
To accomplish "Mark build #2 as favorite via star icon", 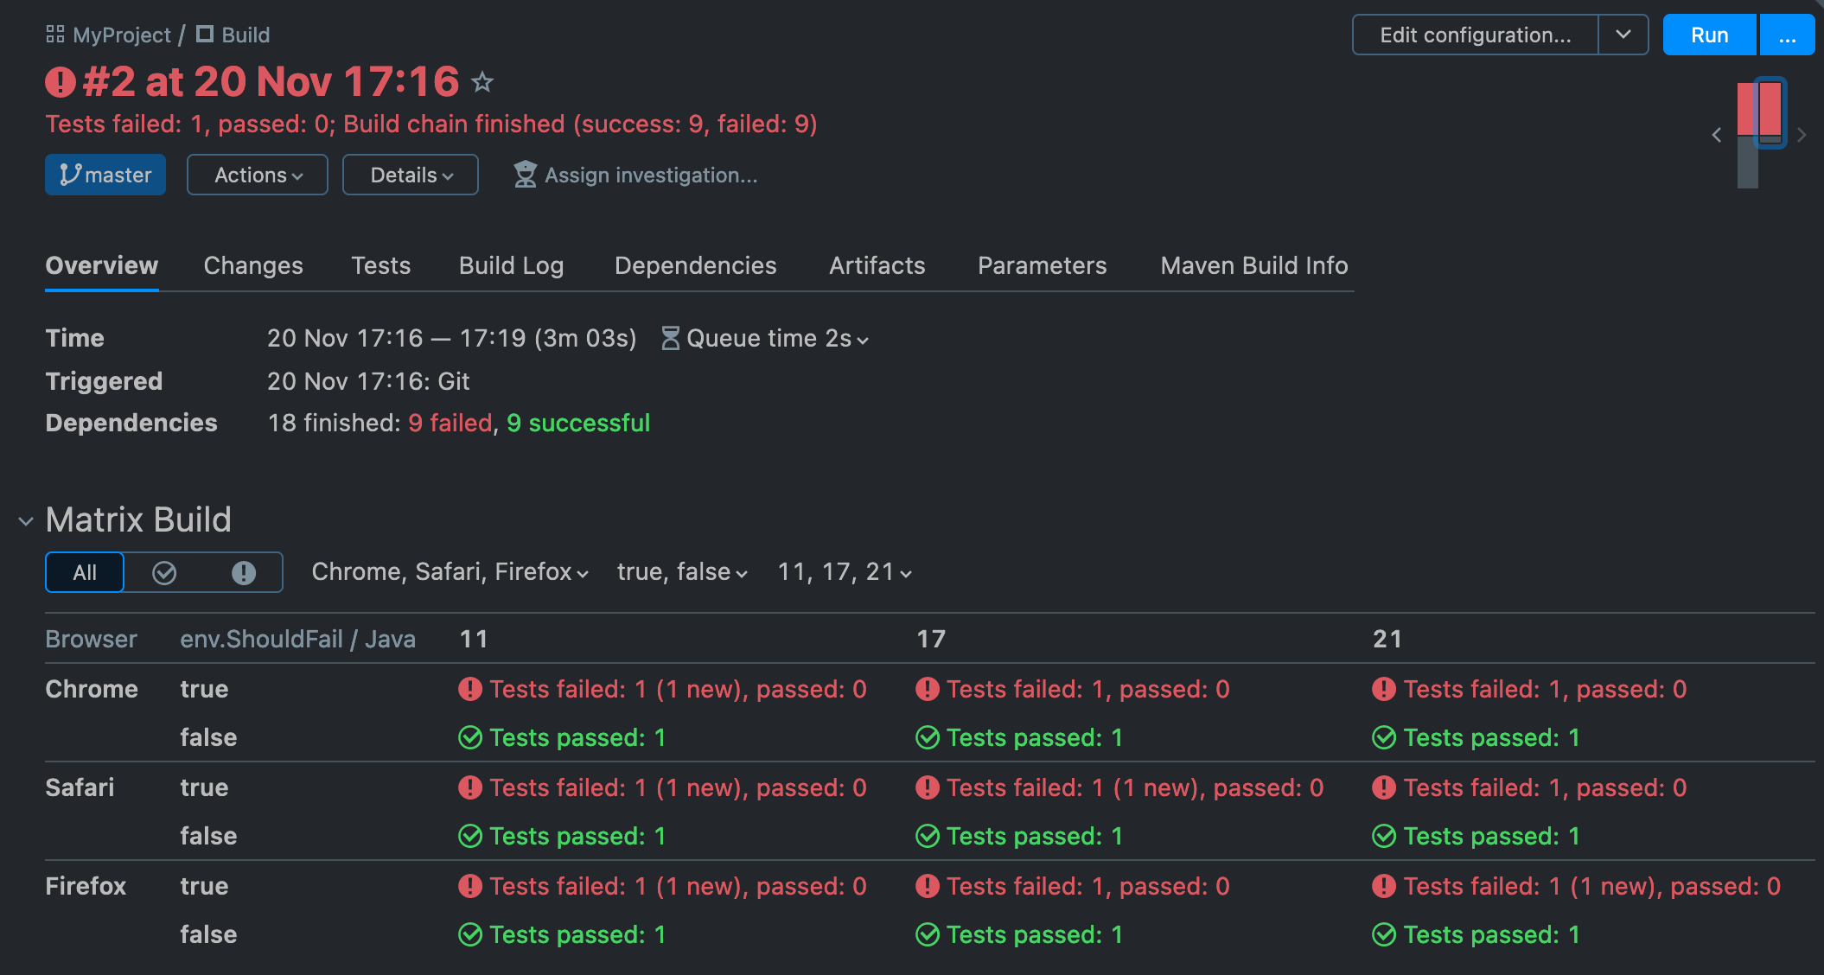I will point(482,81).
